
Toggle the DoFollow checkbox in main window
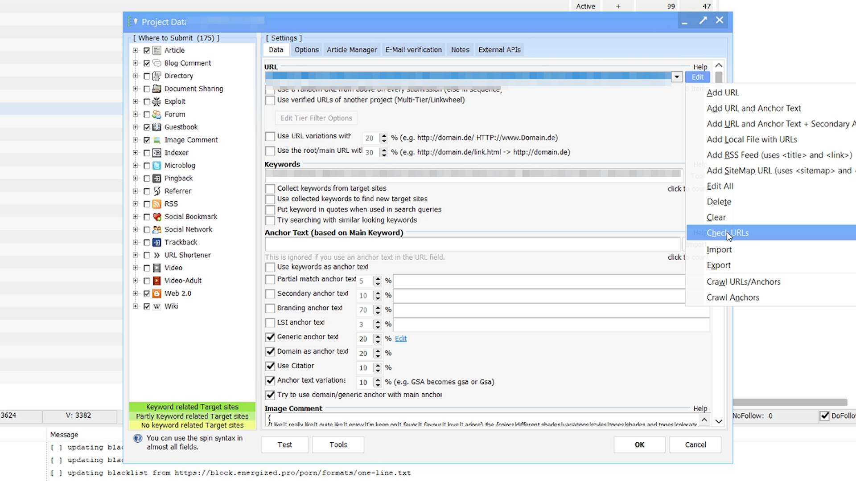(825, 416)
